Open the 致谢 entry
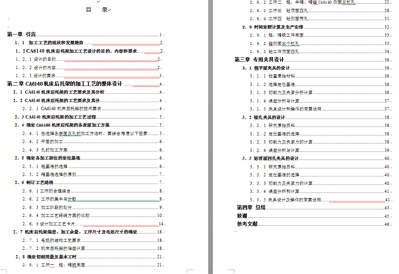Screen dimensions: 399x274 coord(314,216)
